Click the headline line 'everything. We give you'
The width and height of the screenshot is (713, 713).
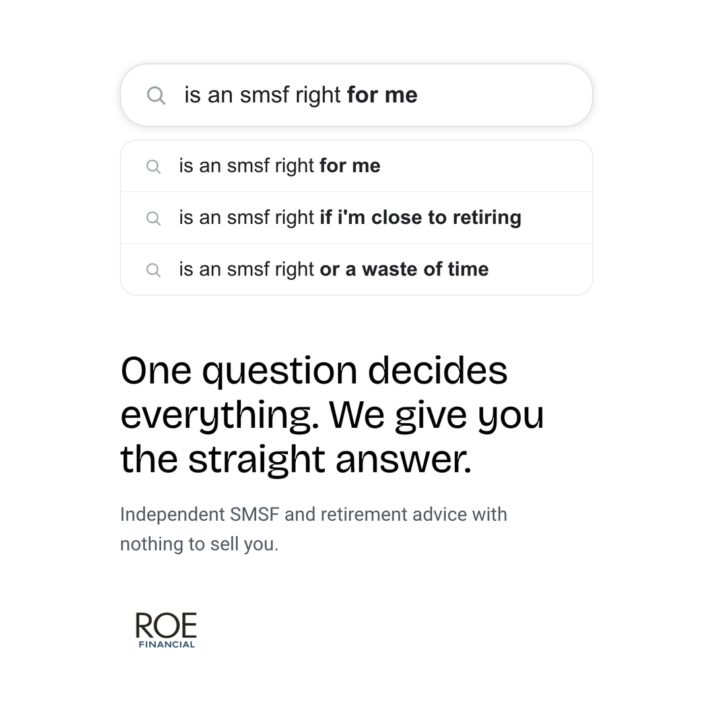tap(332, 416)
